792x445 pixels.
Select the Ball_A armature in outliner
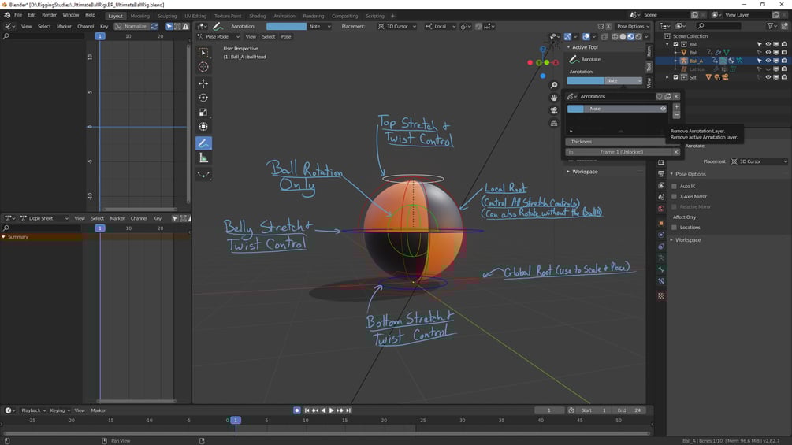(x=696, y=61)
